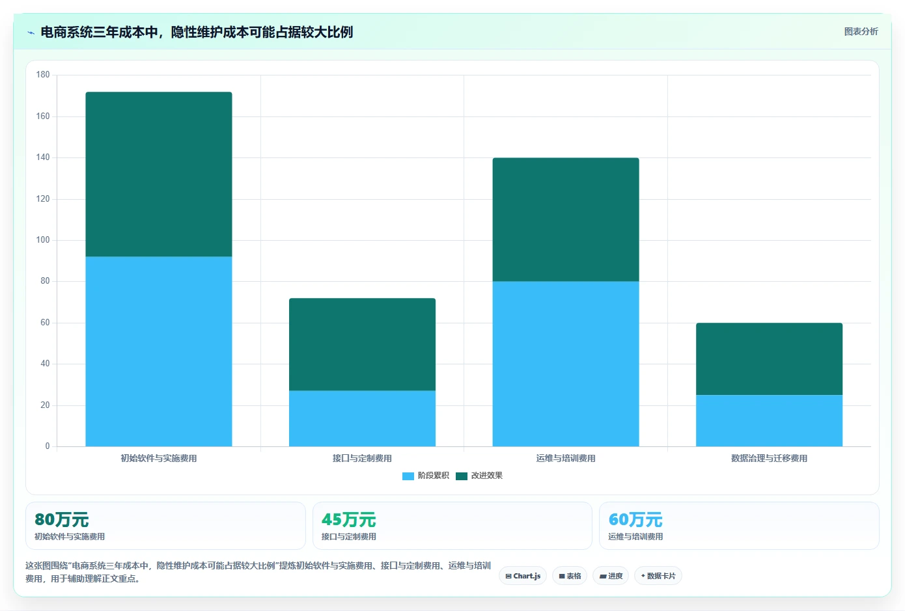
Task: Click the blue title icon beside the heading
Action: click(31, 33)
